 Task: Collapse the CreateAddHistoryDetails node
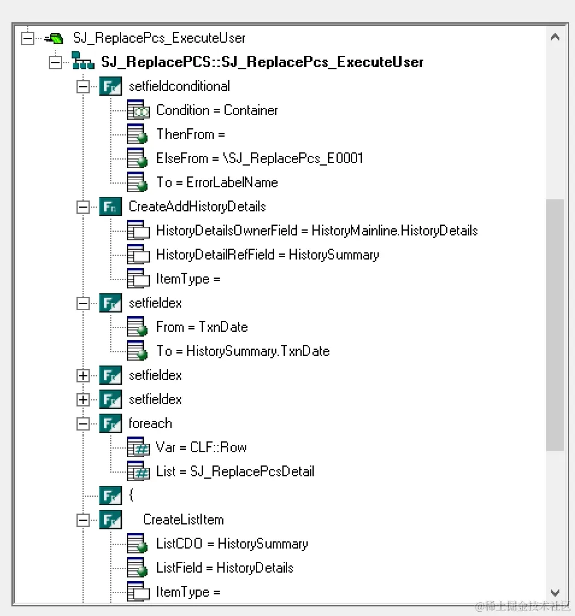point(83,207)
